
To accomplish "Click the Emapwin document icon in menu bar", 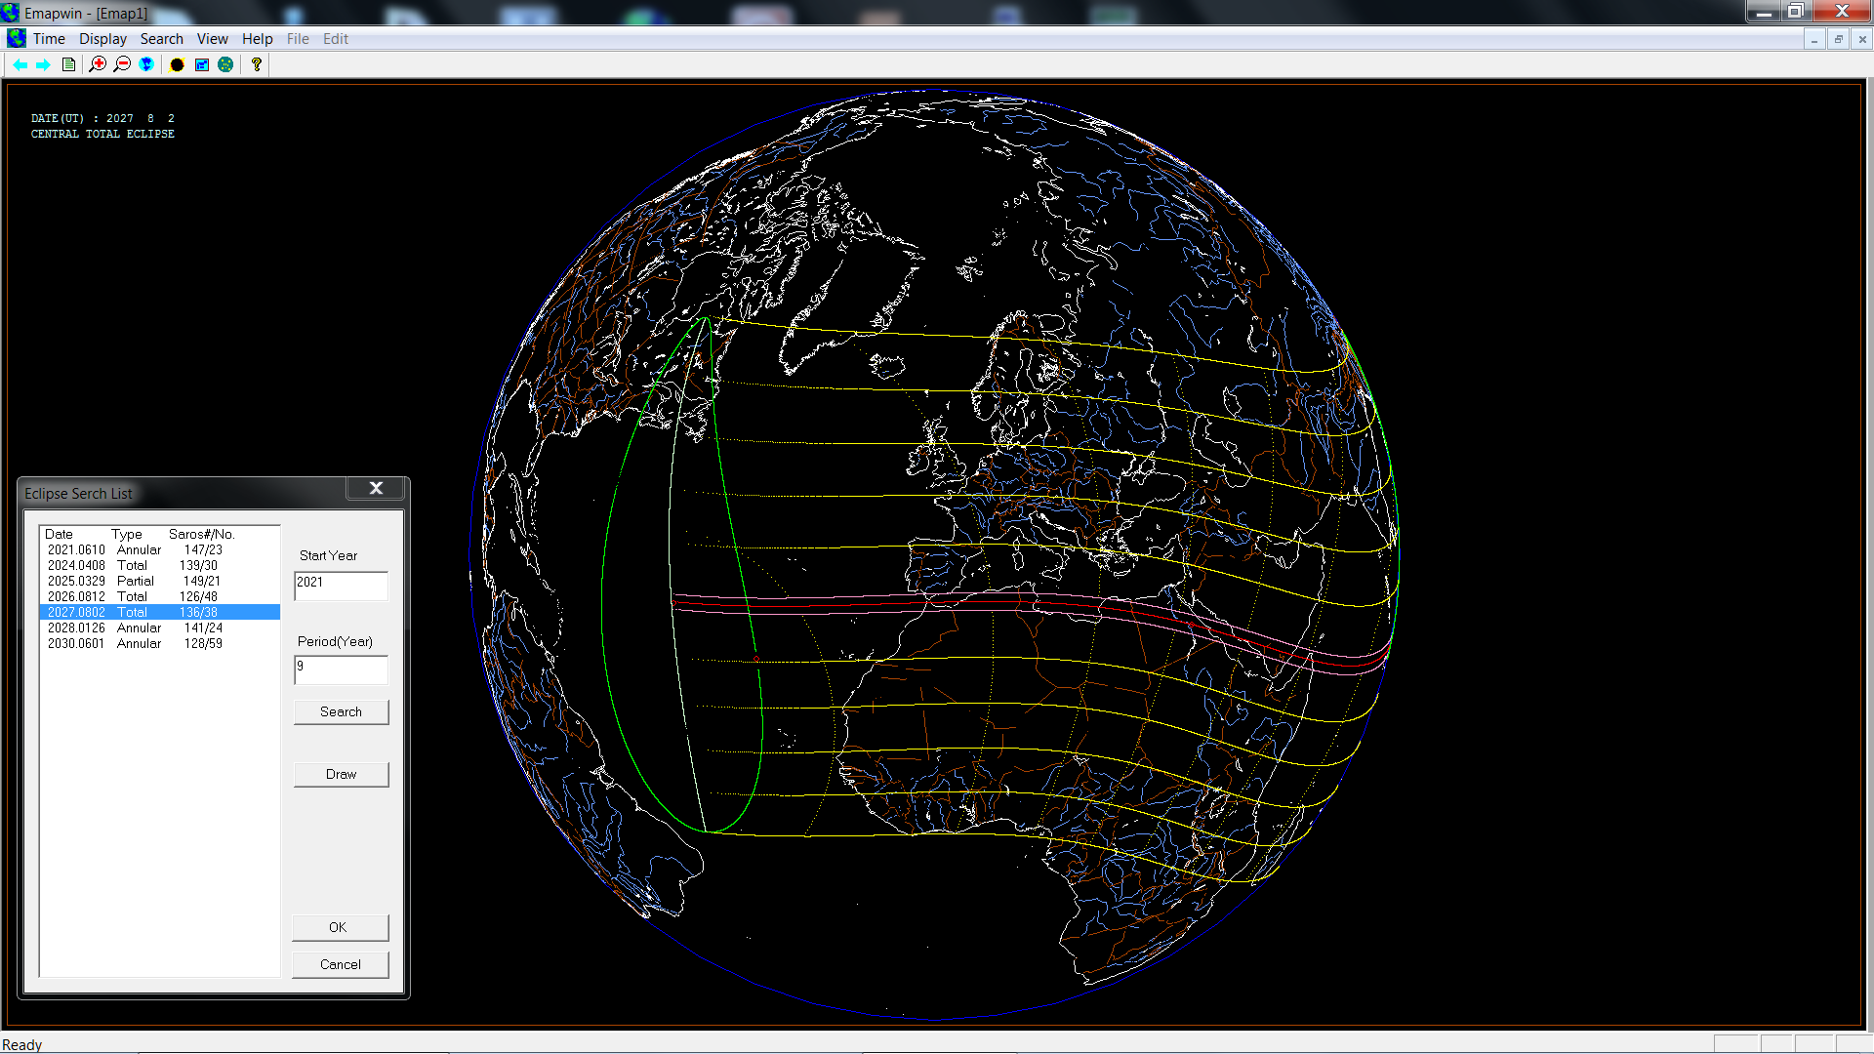I will coord(17,38).
